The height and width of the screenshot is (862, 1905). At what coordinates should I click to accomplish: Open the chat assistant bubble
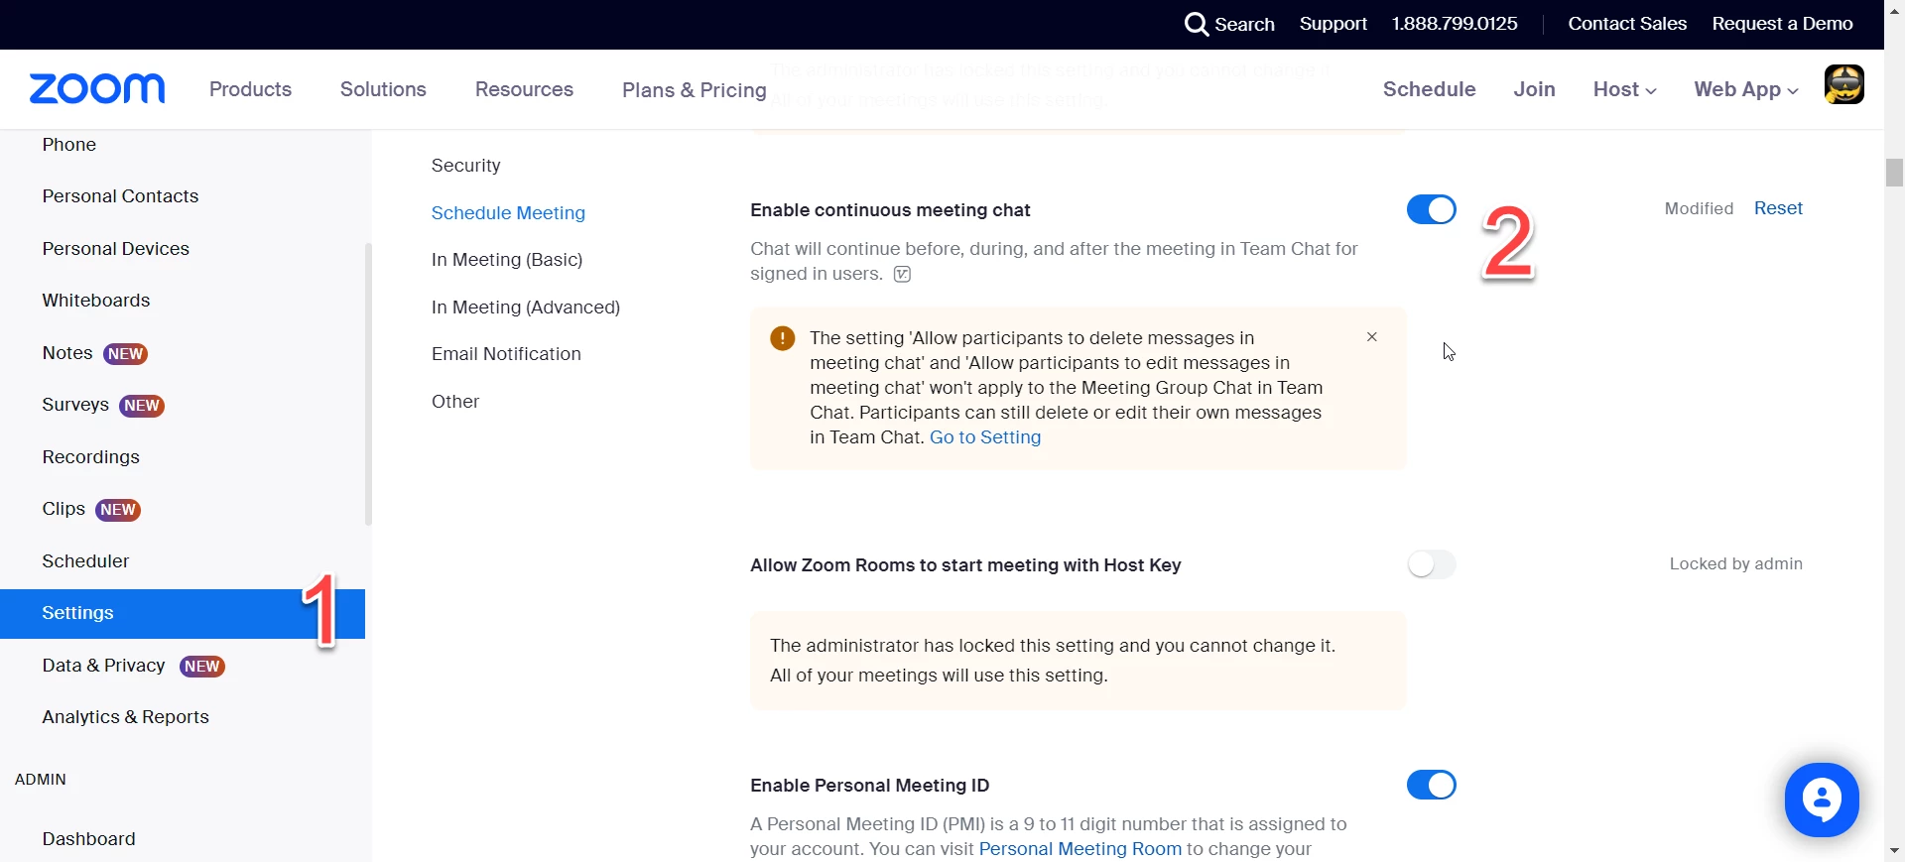pyautogui.click(x=1822, y=800)
